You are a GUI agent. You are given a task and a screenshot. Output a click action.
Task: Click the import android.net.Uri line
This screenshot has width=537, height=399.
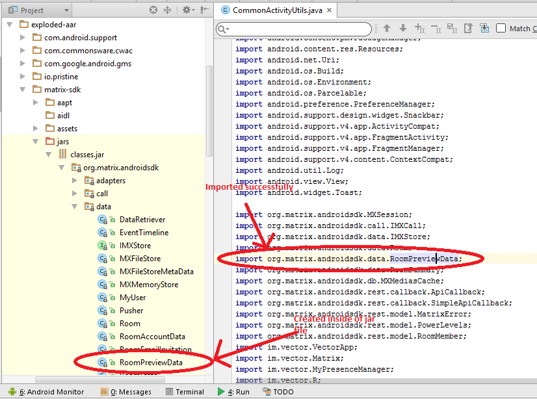click(x=287, y=60)
